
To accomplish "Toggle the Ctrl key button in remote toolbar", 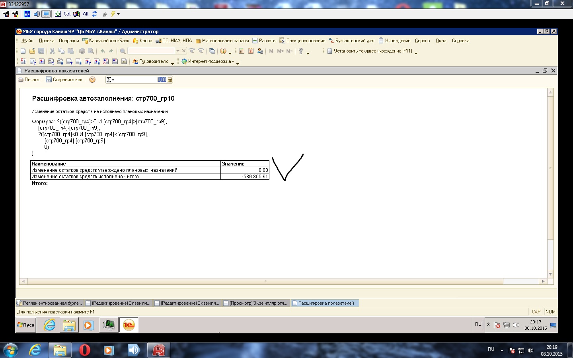I will [67, 14].
